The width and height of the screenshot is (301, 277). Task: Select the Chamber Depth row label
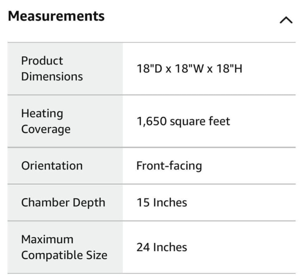(63, 203)
